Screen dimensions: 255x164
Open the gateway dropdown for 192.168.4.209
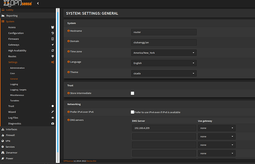(x=217, y=128)
